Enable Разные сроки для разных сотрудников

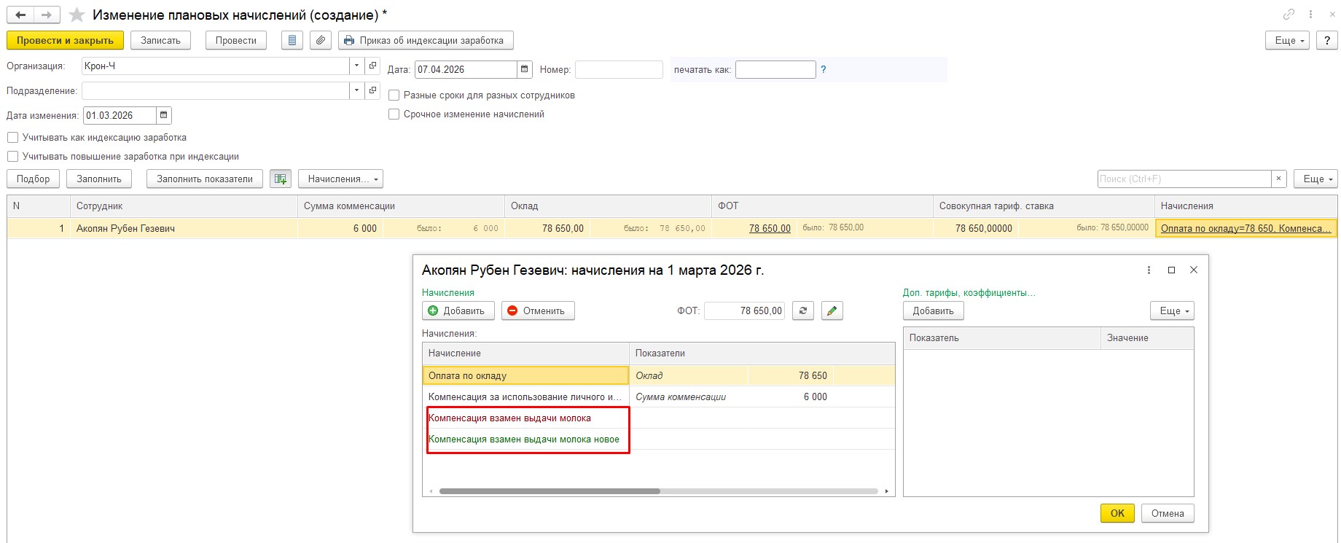(394, 95)
